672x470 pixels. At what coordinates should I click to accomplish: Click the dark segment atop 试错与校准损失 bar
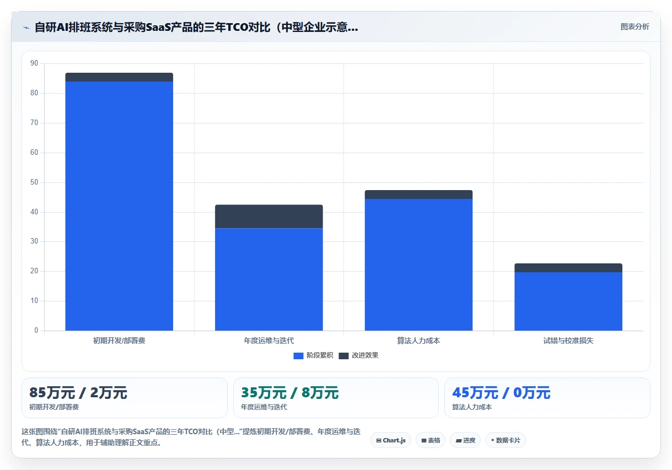[568, 268]
